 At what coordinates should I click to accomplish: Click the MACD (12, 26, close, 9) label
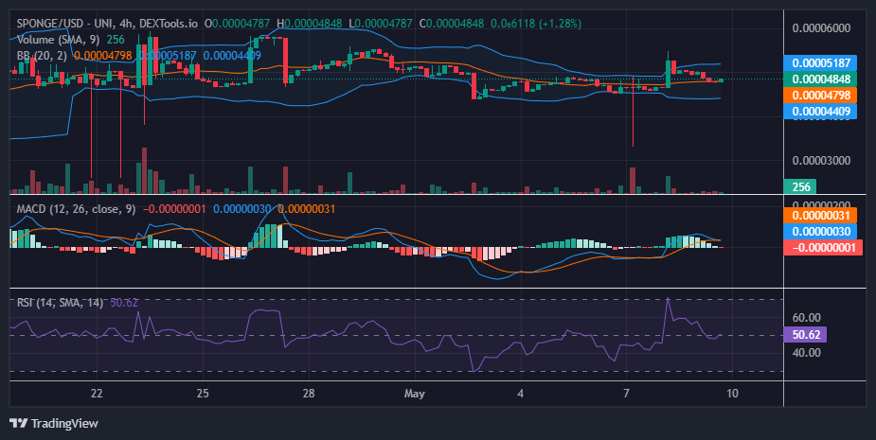[76, 209]
